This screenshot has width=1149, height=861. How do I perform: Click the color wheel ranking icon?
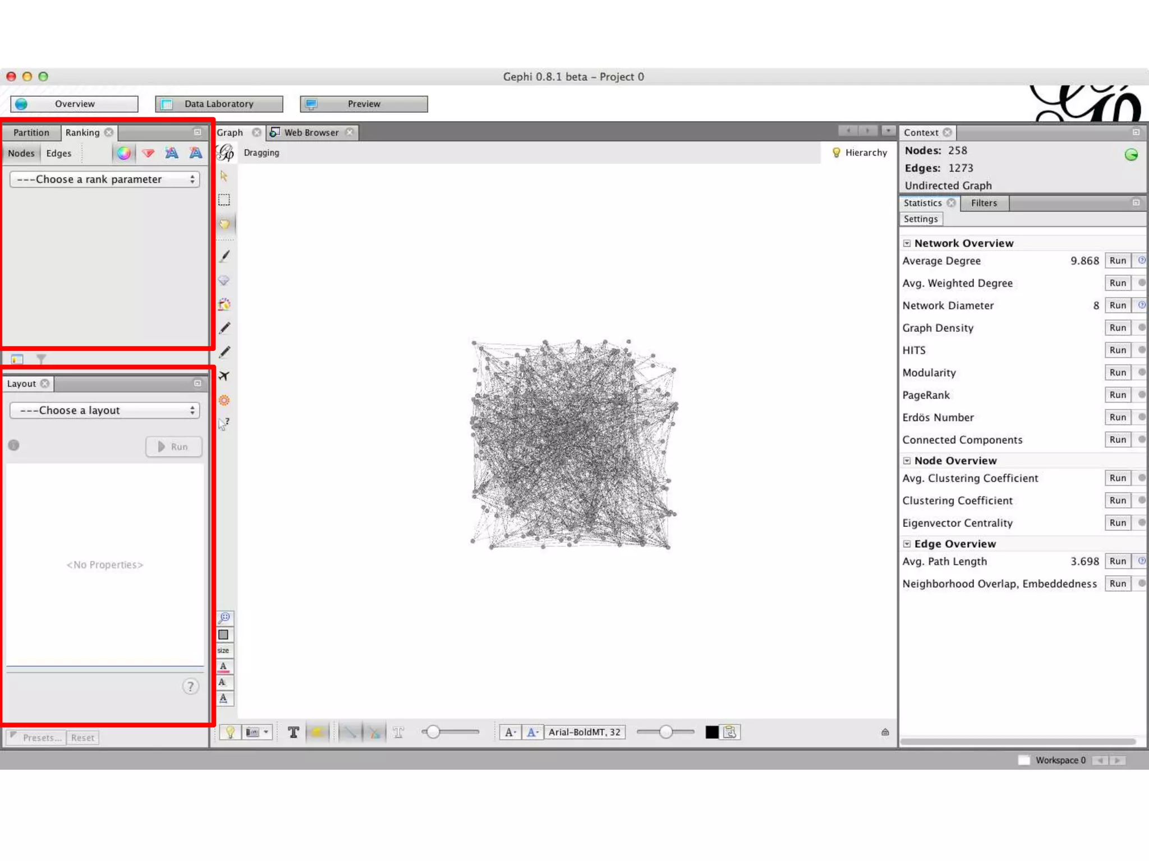[x=124, y=153]
